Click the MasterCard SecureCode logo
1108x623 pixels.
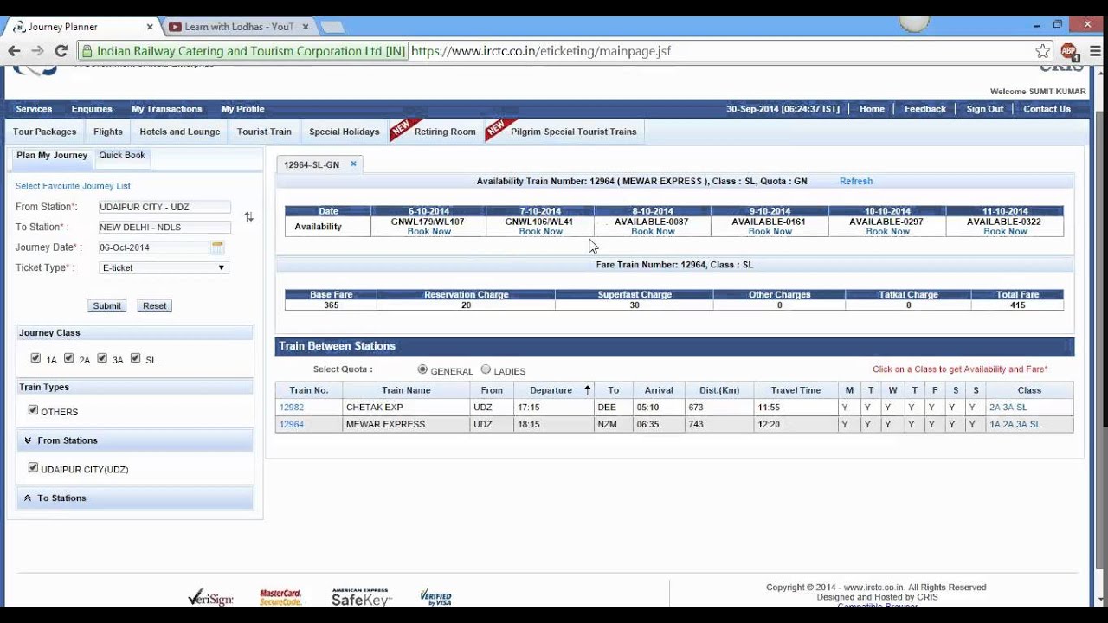pos(280,597)
